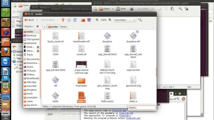Select the hello.nasm file icon
Image resolution: width=214 pixels, height=120 pixels.
pyautogui.click(x=107, y=96)
